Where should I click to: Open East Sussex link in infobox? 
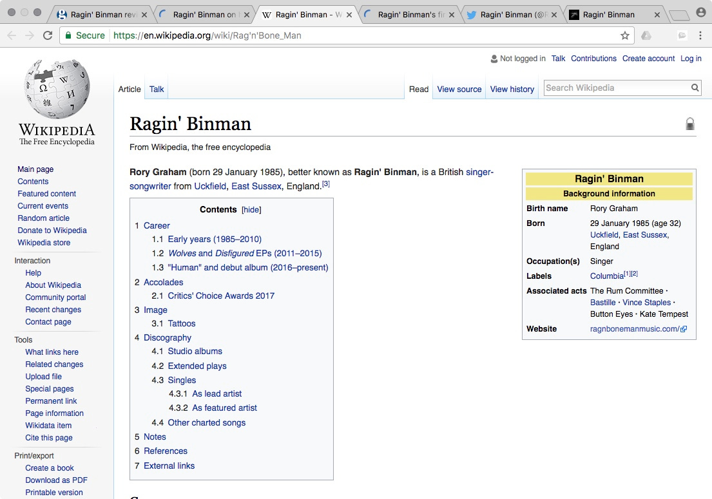(x=645, y=234)
